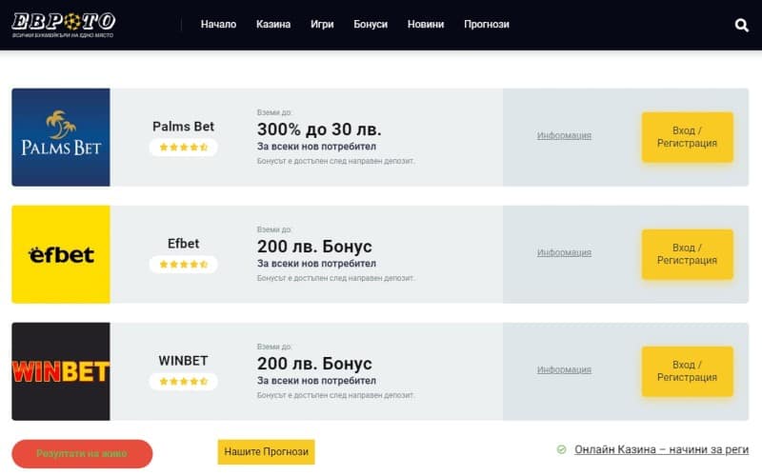
Task: Open the Новини section
Action: pos(426,25)
